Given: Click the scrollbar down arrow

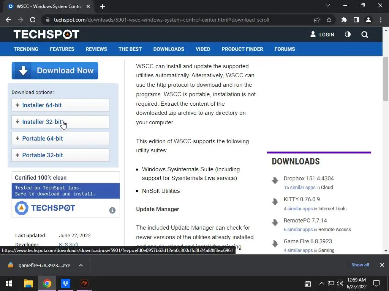Looking at the screenshot, I should [386, 251].
